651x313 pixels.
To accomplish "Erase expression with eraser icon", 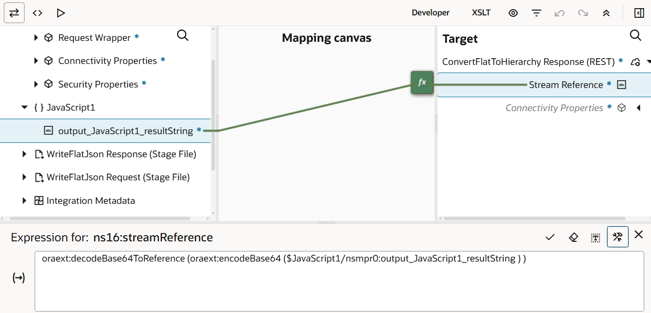I will (573, 237).
